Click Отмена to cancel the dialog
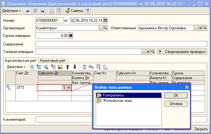Viewport: 211px width, 134px height. point(176,104)
